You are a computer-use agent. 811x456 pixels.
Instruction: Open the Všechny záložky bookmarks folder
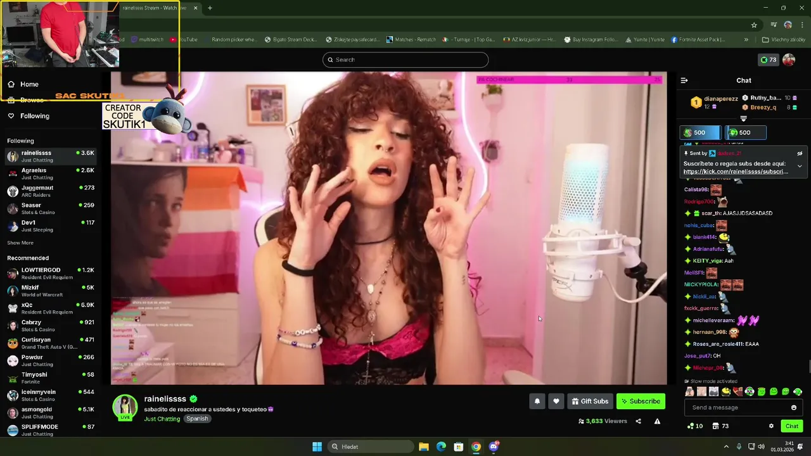(x=783, y=39)
